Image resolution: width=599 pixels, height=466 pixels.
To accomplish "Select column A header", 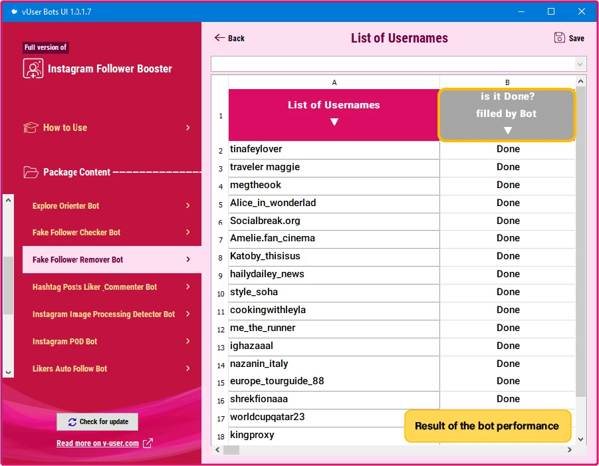I will pos(334,82).
